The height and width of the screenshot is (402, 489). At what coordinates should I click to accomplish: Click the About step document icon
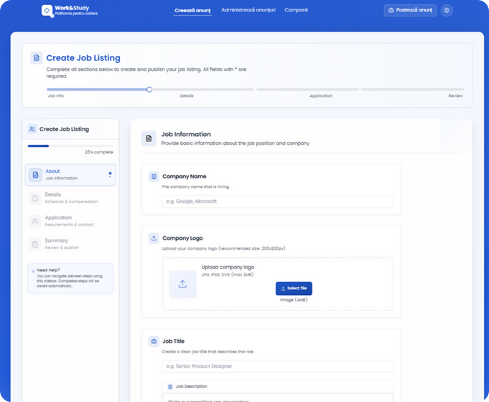coord(36,174)
